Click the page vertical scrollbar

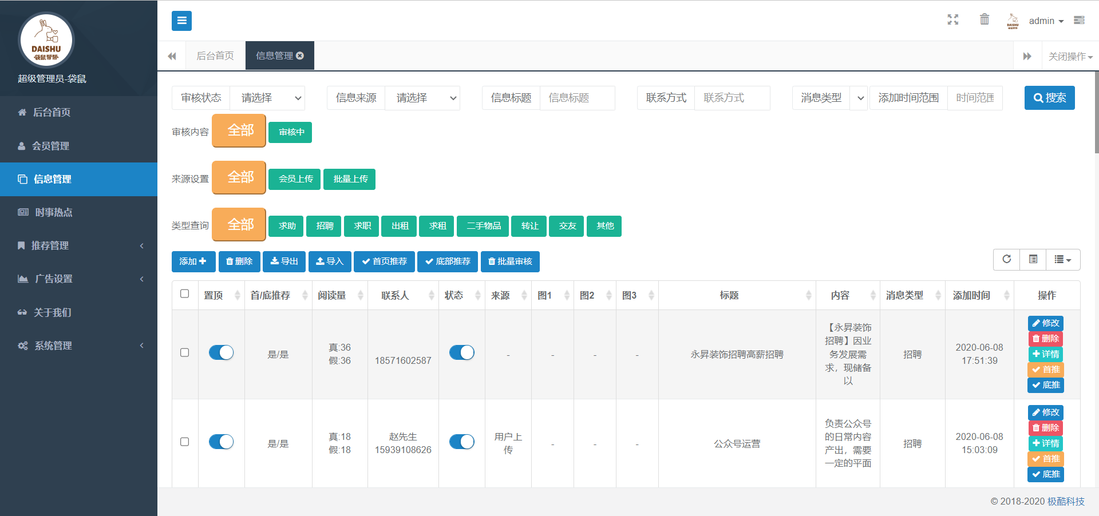(x=1096, y=113)
